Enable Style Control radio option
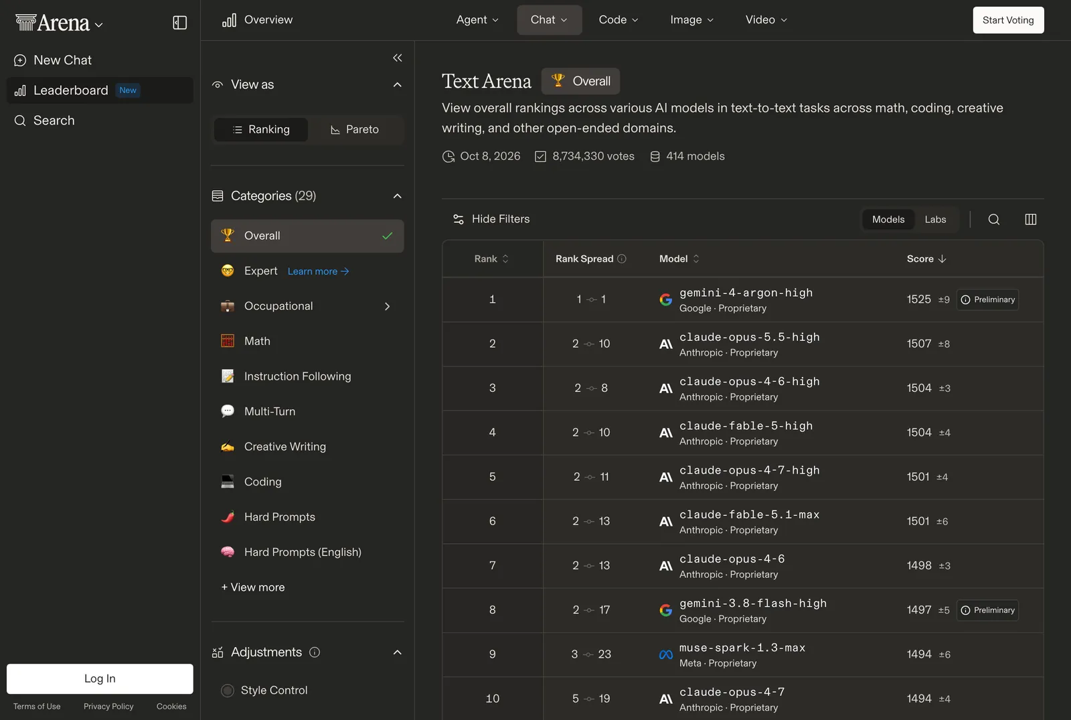This screenshot has width=1071, height=720. (228, 691)
